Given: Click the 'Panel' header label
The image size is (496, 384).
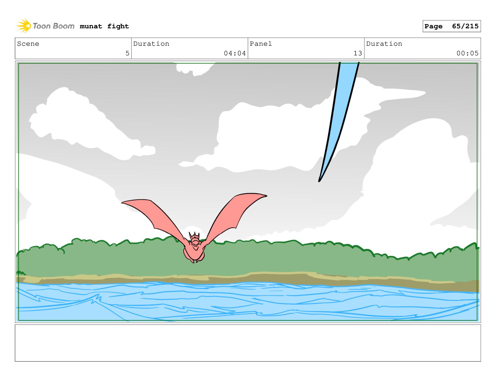Looking at the screenshot, I should pyautogui.click(x=261, y=44).
